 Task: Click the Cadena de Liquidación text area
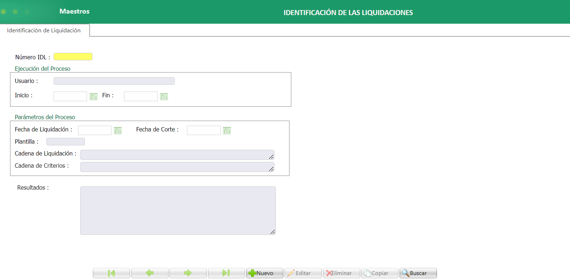click(x=177, y=155)
